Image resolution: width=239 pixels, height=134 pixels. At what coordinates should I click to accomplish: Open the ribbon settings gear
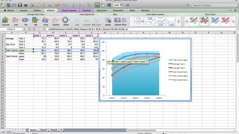click(235, 10)
